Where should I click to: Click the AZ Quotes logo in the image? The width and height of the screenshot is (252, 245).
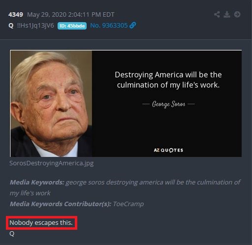click(x=168, y=150)
